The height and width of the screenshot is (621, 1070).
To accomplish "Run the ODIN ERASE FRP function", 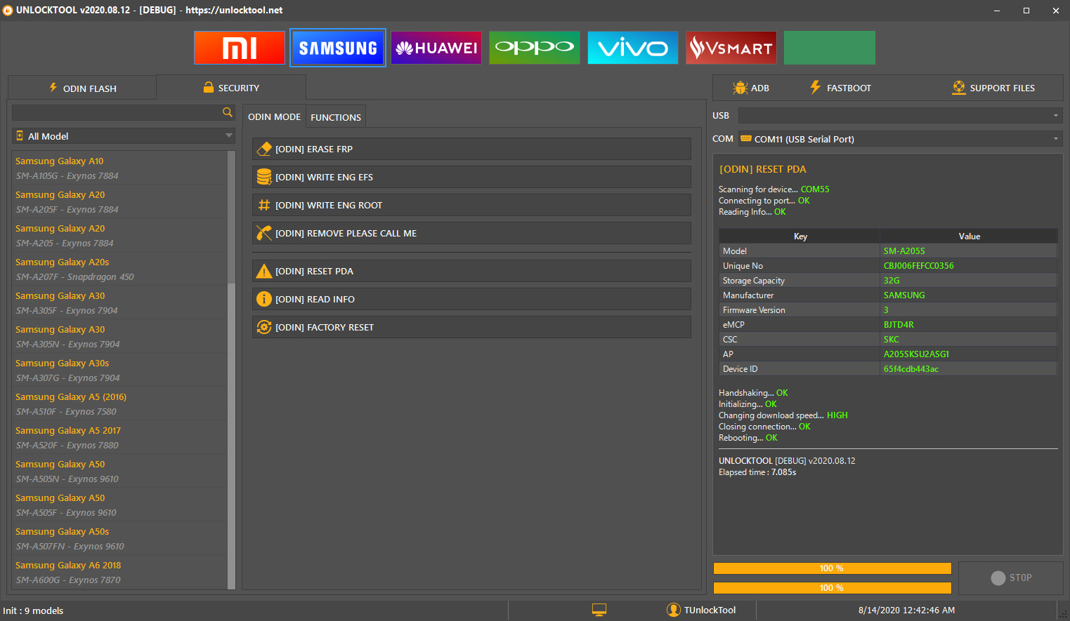I will pos(471,149).
